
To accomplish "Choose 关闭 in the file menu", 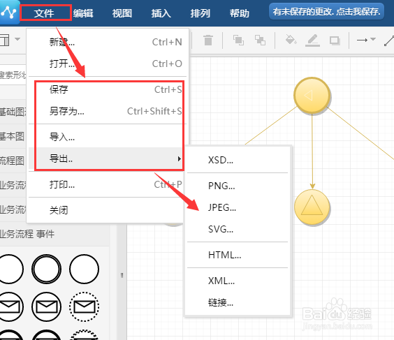I will click(x=108, y=210).
